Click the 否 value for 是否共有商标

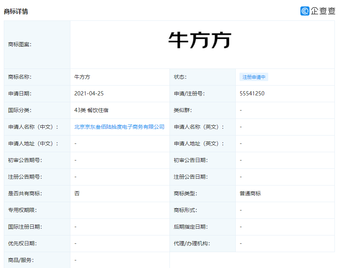click(77, 193)
